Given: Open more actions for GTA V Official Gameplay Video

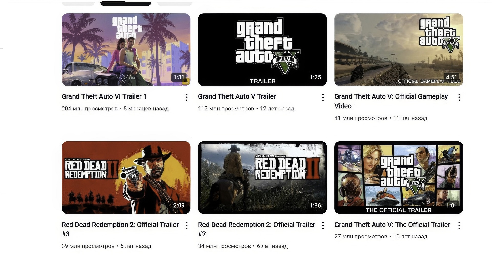Looking at the screenshot, I should point(459,97).
